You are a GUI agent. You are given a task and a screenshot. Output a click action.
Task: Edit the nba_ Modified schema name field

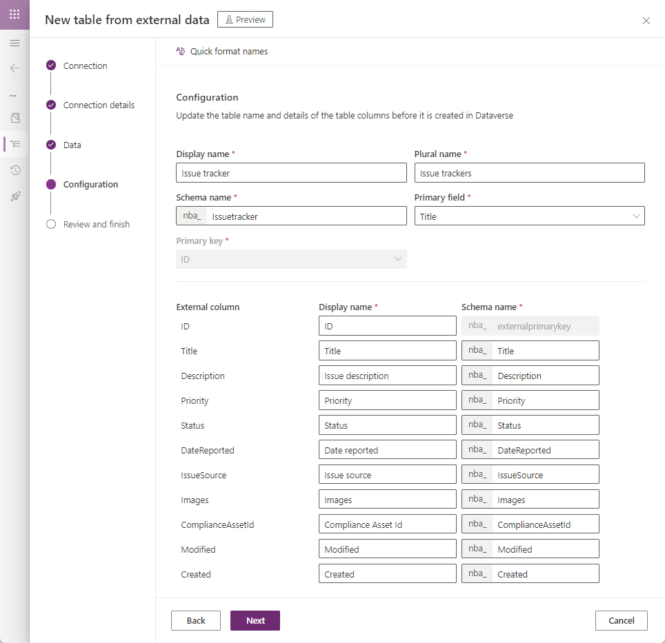tap(530, 549)
